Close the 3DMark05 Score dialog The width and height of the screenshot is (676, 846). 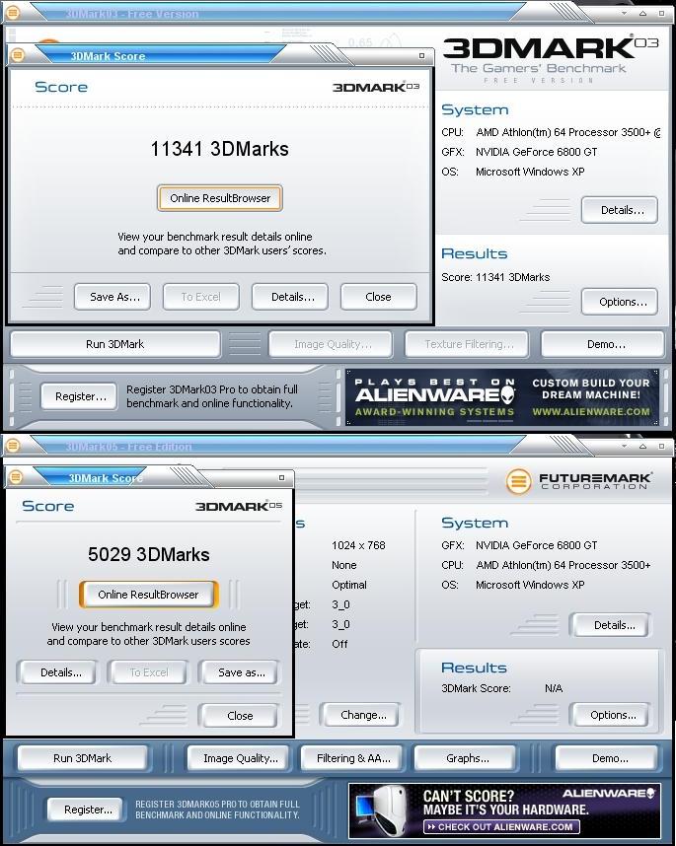[240, 716]
